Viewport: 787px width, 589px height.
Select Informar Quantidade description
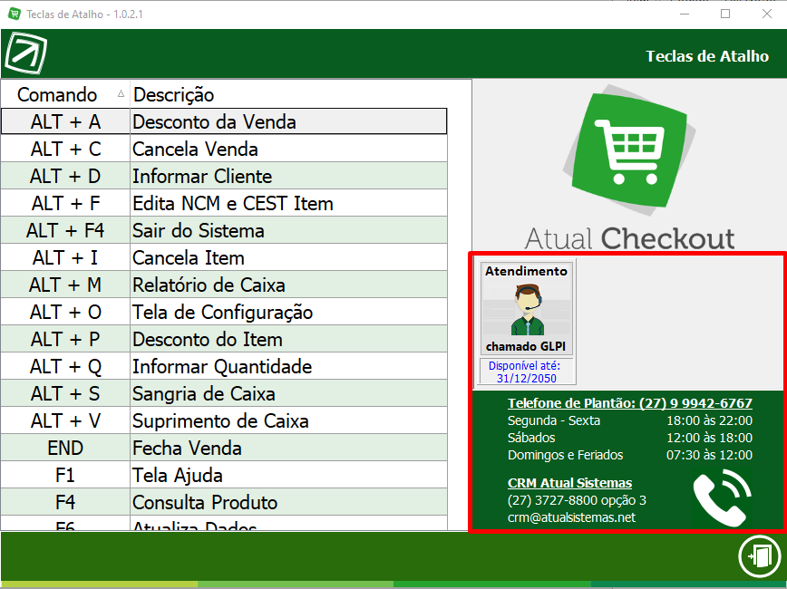[x=288, y=366]
